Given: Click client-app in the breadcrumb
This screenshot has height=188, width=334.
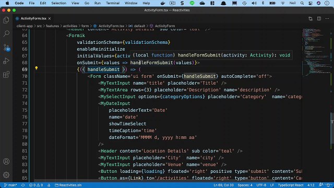Looking at the screenshot, I should click(25, 26).
